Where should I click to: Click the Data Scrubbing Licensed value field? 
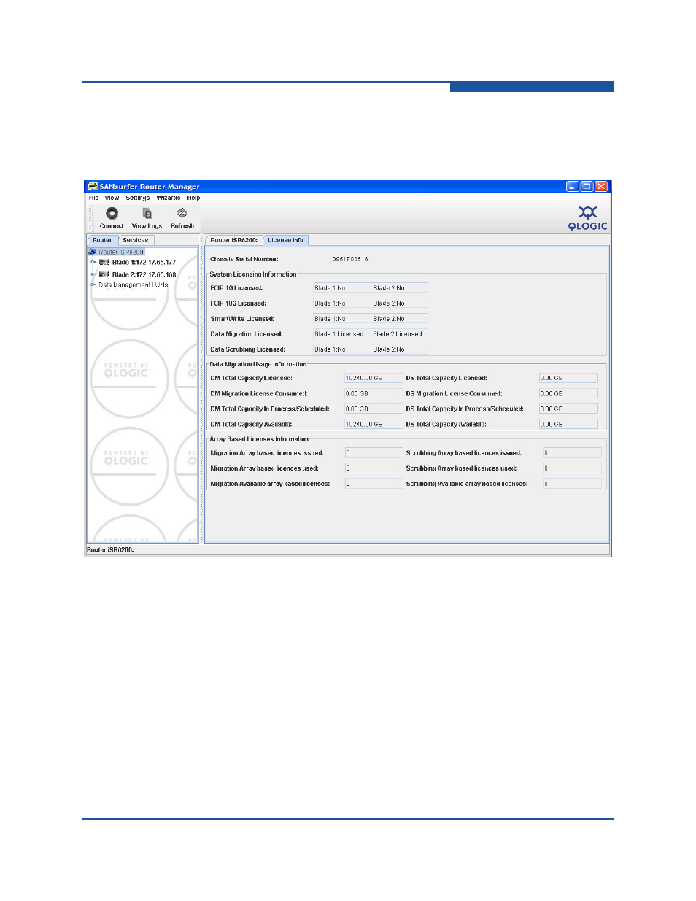click(370, 349)
